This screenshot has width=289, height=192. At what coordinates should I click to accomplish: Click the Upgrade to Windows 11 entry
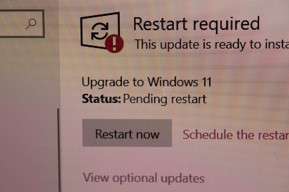pyautogui.click(x=147, y=82)
